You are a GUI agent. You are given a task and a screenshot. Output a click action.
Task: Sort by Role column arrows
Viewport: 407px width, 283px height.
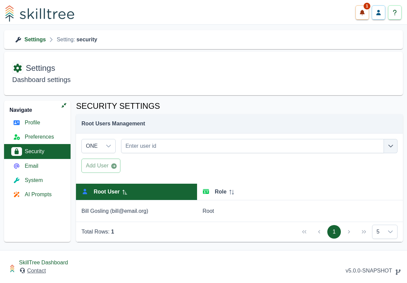pyautogui.click(x=232, y=192)
